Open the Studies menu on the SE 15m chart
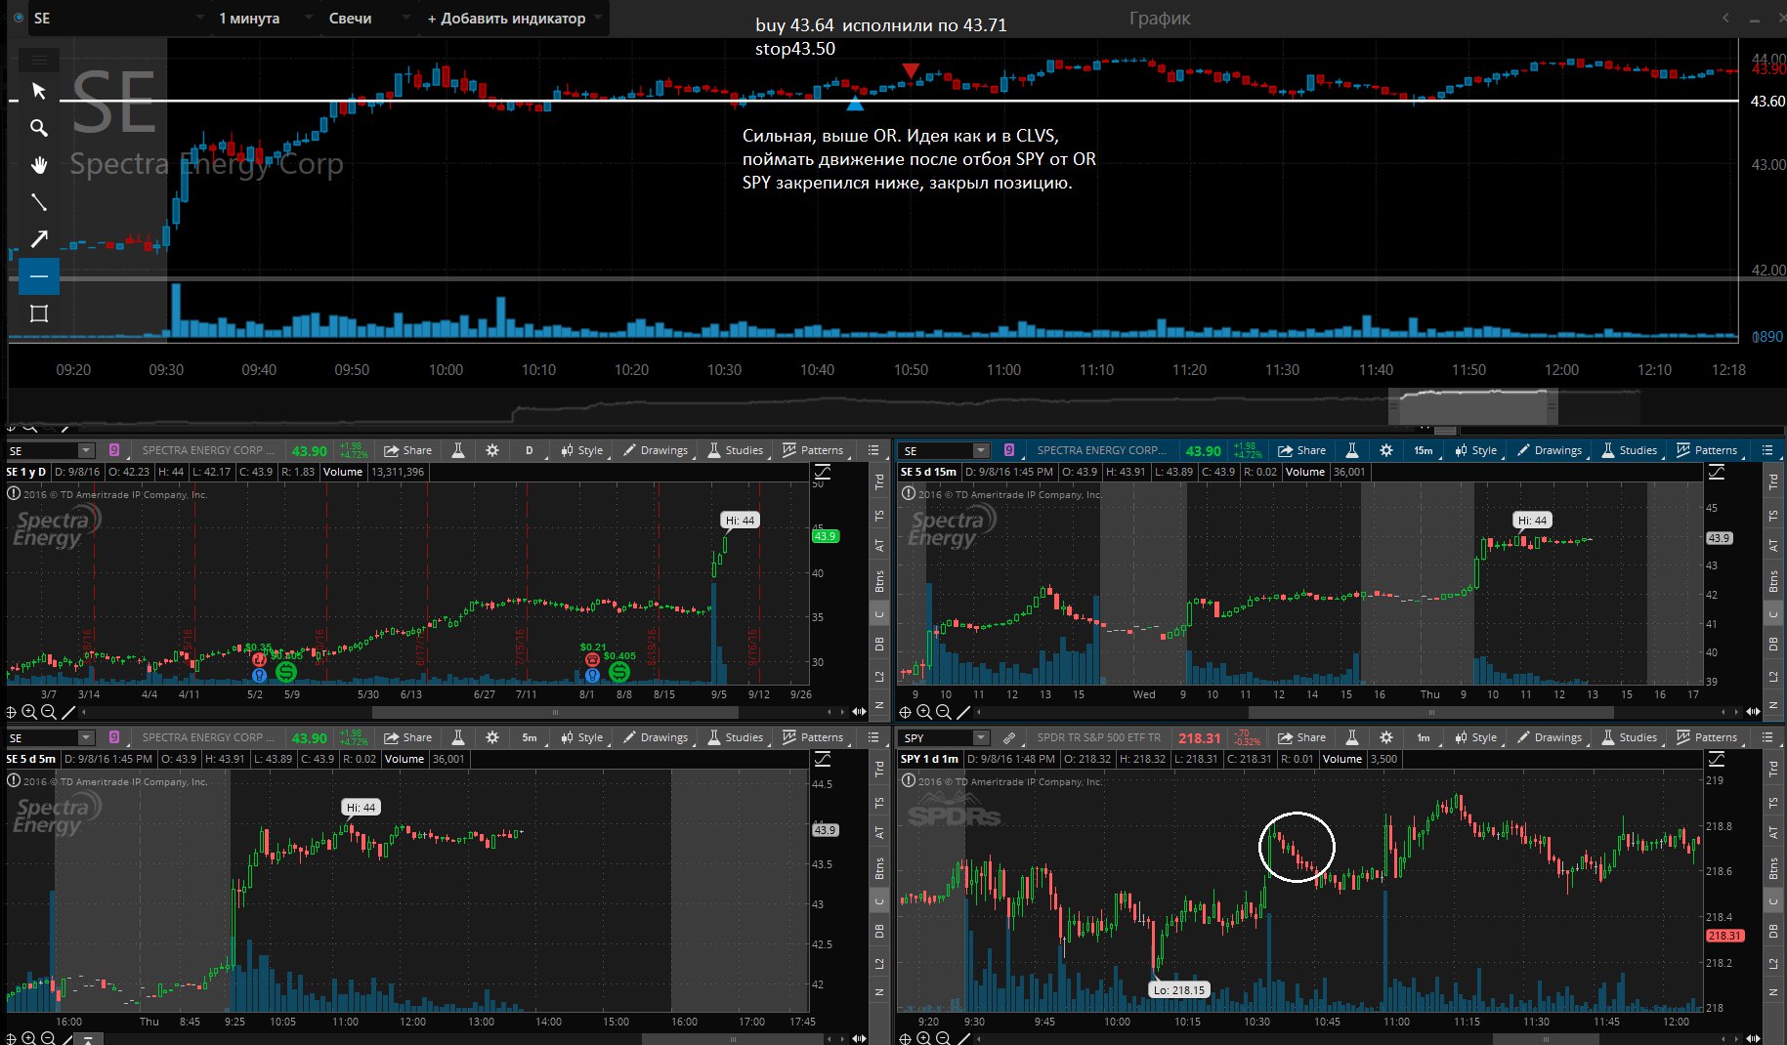1787x1045 pixels. [x=1629, y=450]
